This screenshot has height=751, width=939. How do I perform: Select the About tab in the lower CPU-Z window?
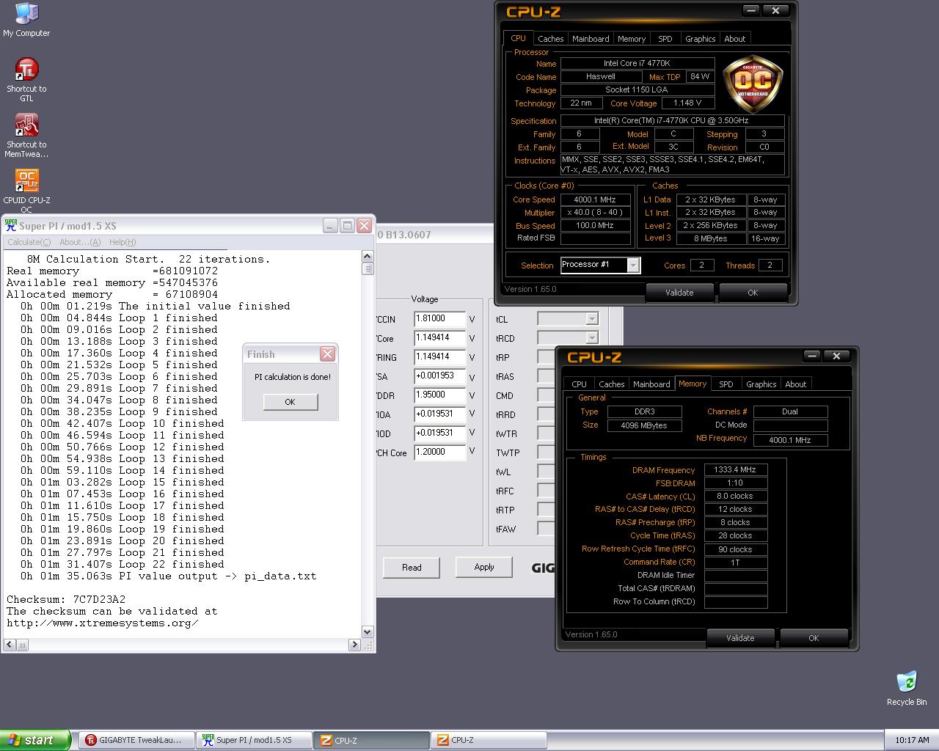tap(796, 384)
